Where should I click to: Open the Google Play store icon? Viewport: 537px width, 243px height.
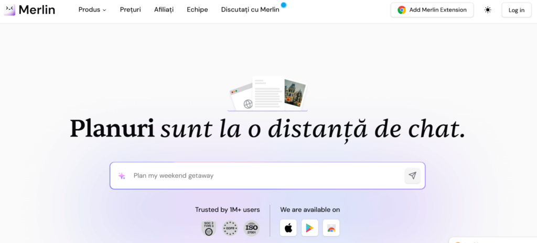tap(309, 228)
